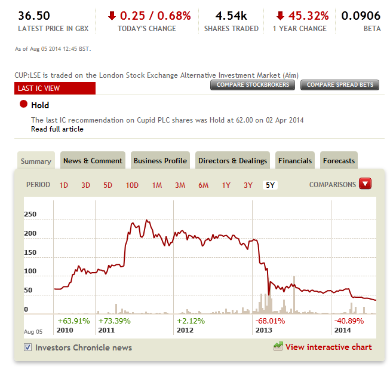Viewport: 390px width, 369px height.
Task: Click the +2.12% 2012 change label
Action: [191, 321]
